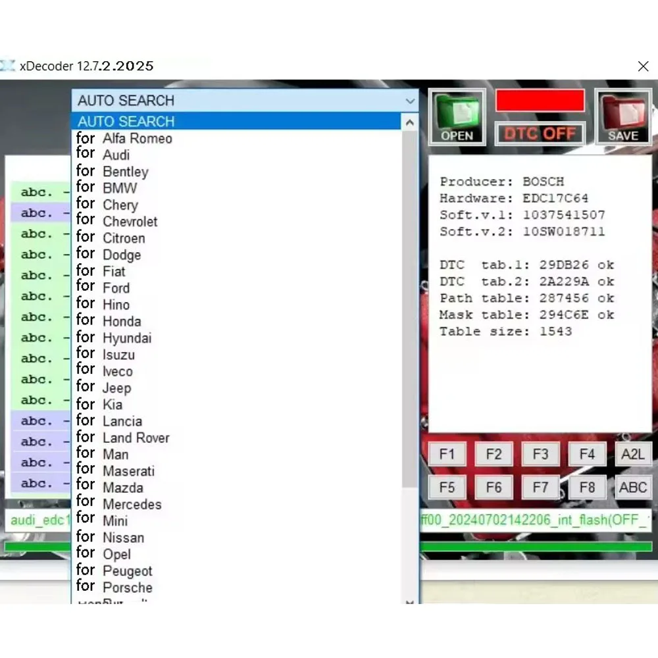Select AUTO SEARCH in the dropdown list
Viewport: 658px width, 658px height.
pyautogui.click(x=237, y=121)
